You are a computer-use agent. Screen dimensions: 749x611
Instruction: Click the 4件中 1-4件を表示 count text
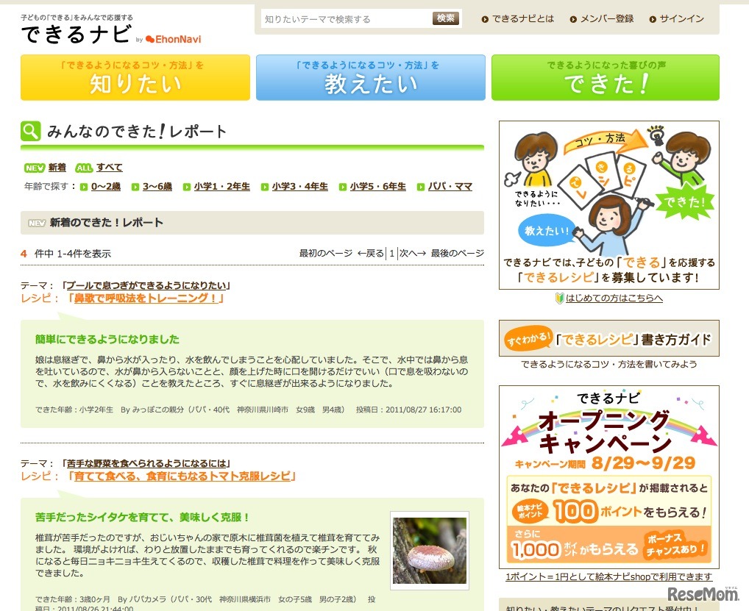click(x=66, y=254)
